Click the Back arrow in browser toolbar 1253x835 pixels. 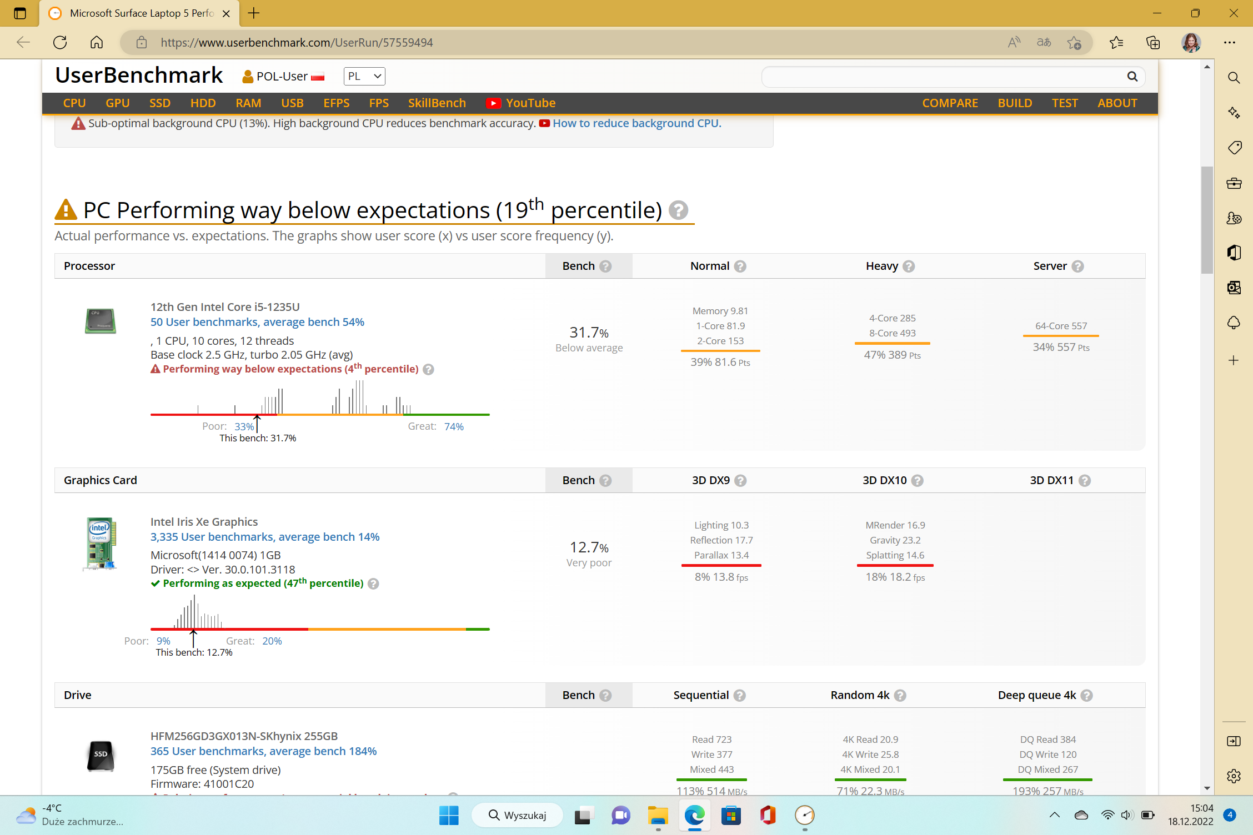[23, 42]
